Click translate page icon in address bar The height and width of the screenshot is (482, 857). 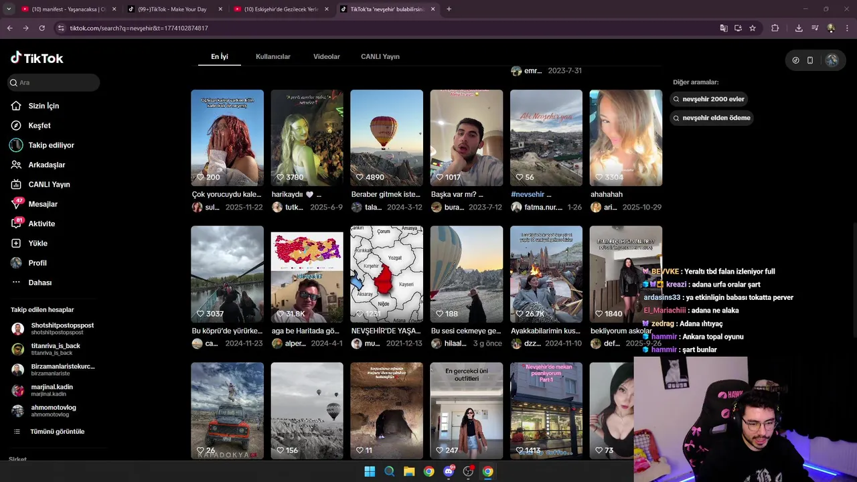click(x=724, y=28)
